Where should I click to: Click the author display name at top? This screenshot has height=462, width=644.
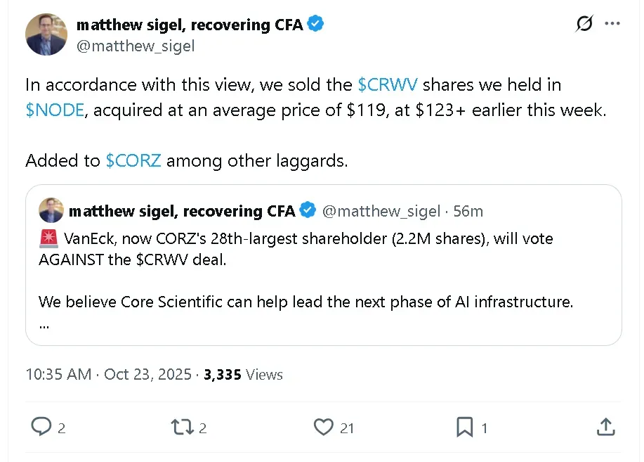click(190, 25)
